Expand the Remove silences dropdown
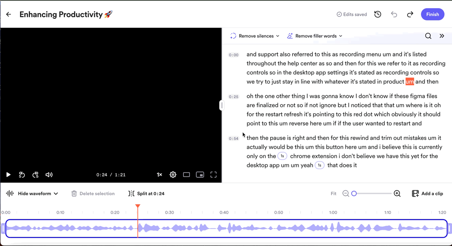The width and height of the screenshot is (452, 246). point(255,36)
